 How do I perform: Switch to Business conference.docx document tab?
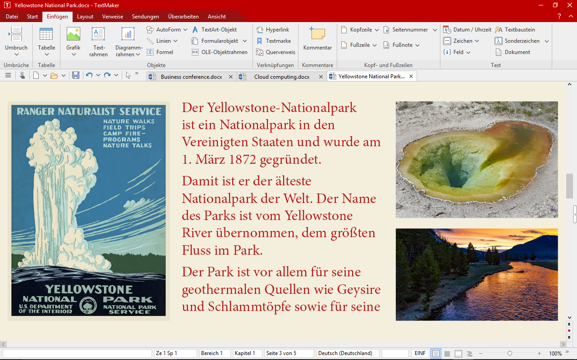pos(191,77)
